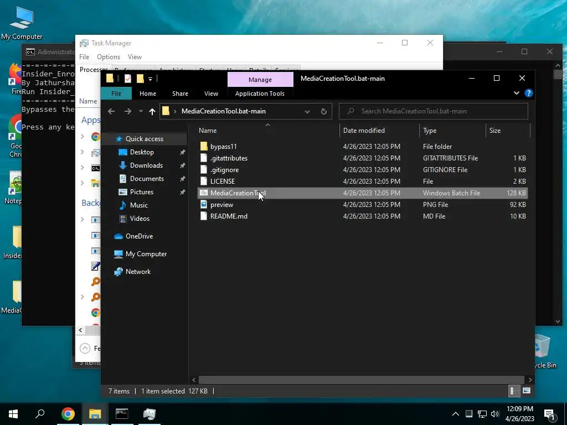The image size is (567, 425).
Task: Show hidden system tray icons
Action: (x=456, y=414)
